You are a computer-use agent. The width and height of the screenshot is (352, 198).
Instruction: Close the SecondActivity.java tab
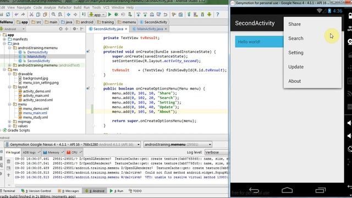[x=126, y=29]
